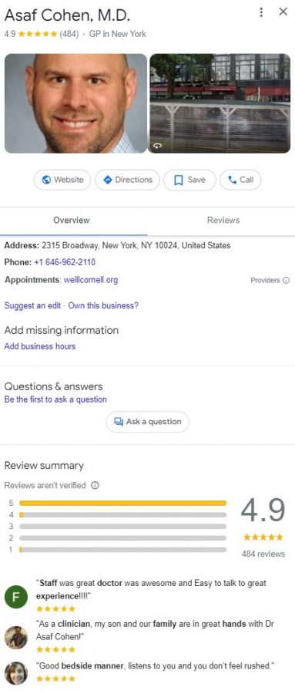Click the Call button
This screenshot has width=295, height=694.
[240, 180]
